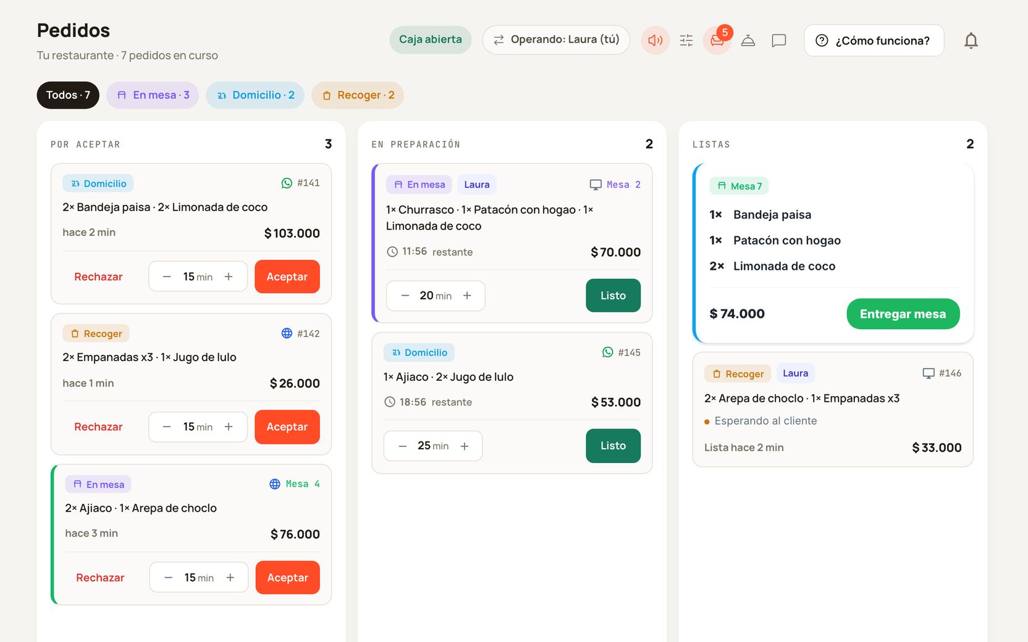
Task: Increase the 25 min timer on order #145
Action: (x=465, y=446)
